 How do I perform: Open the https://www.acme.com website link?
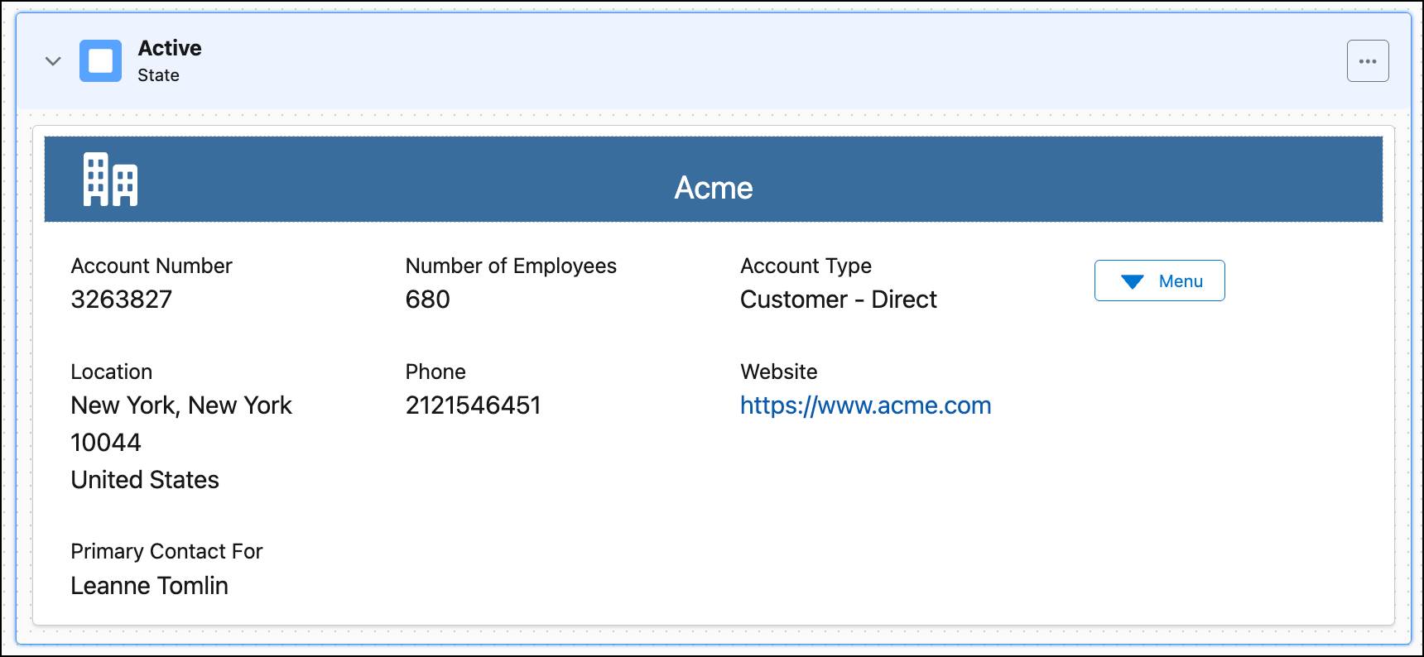pos(865,405)
